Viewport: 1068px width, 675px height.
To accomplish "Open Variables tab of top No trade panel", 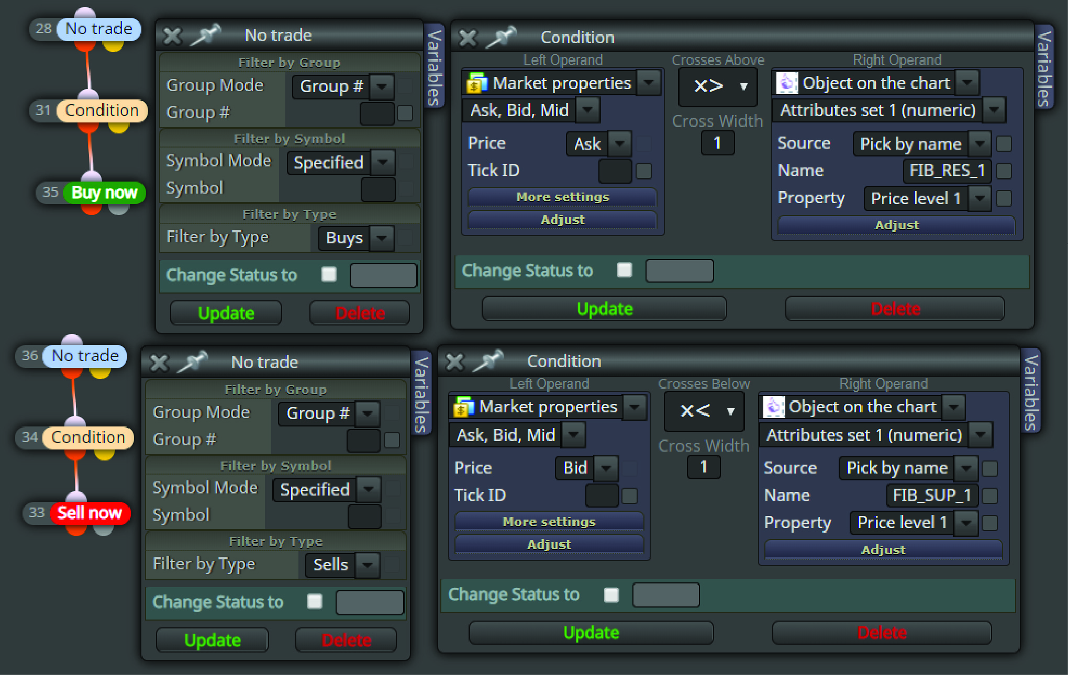I will pyautogui.click(x=434, y=67).
